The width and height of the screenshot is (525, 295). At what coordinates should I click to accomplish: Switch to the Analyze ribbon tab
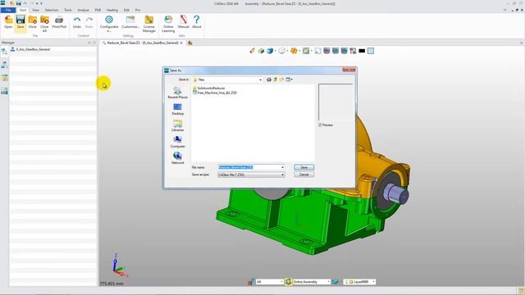(84, 10)
